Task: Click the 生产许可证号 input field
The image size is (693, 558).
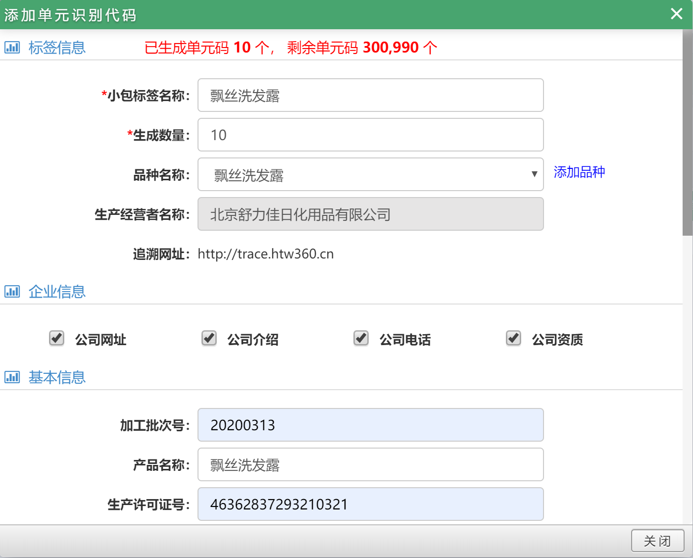Action: [x=370, y=504]
